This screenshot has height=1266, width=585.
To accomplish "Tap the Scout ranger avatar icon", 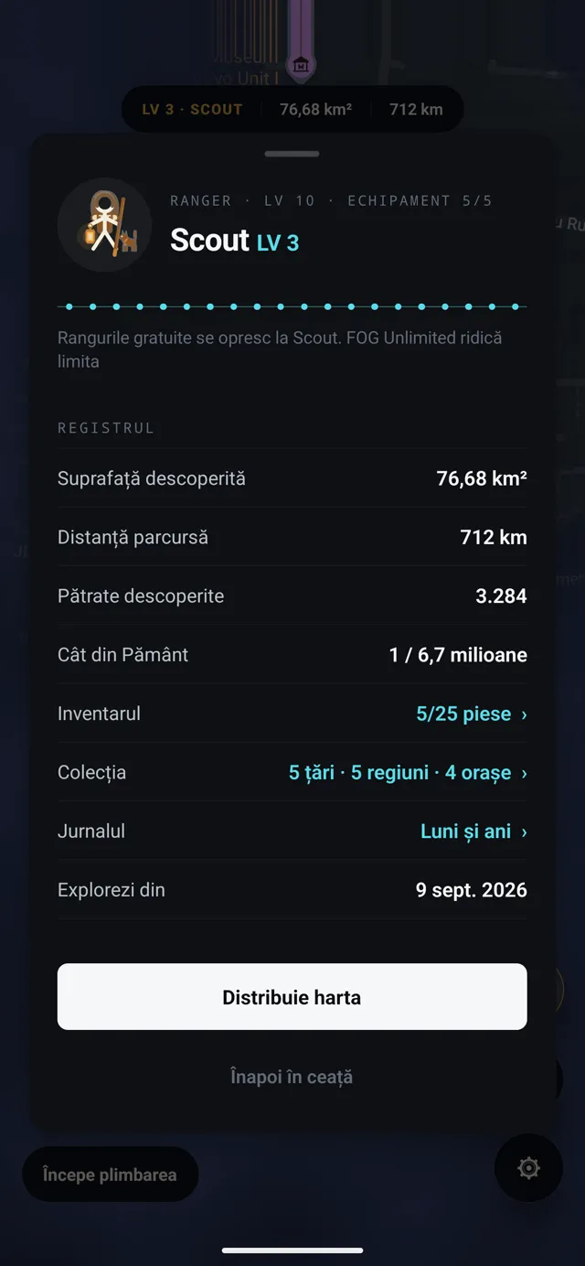I will (x=104, y=225).
